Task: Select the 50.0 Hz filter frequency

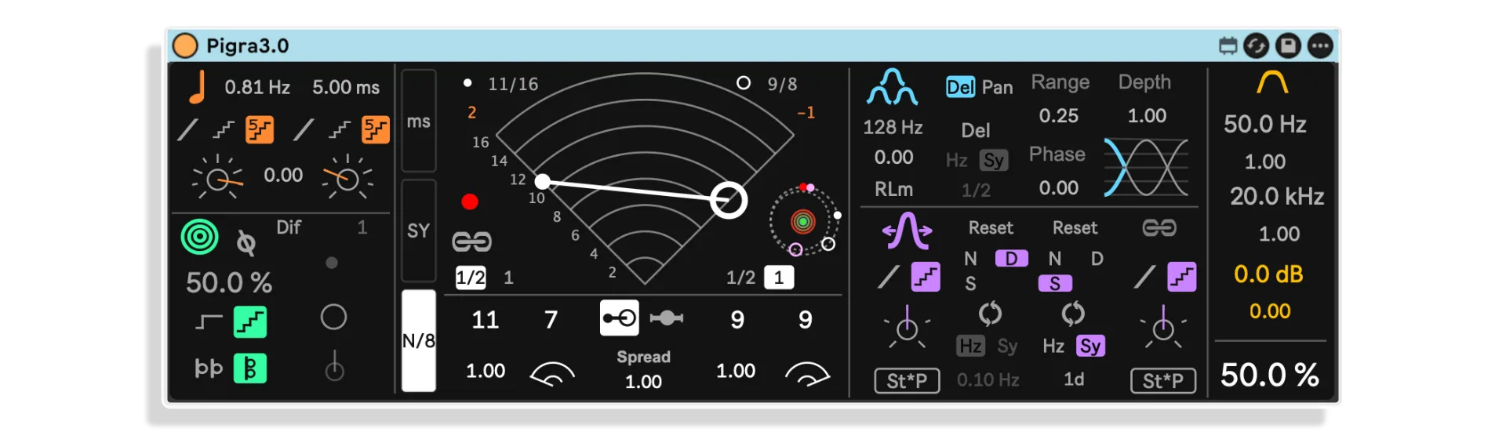Action: (x=1265, y=124)
